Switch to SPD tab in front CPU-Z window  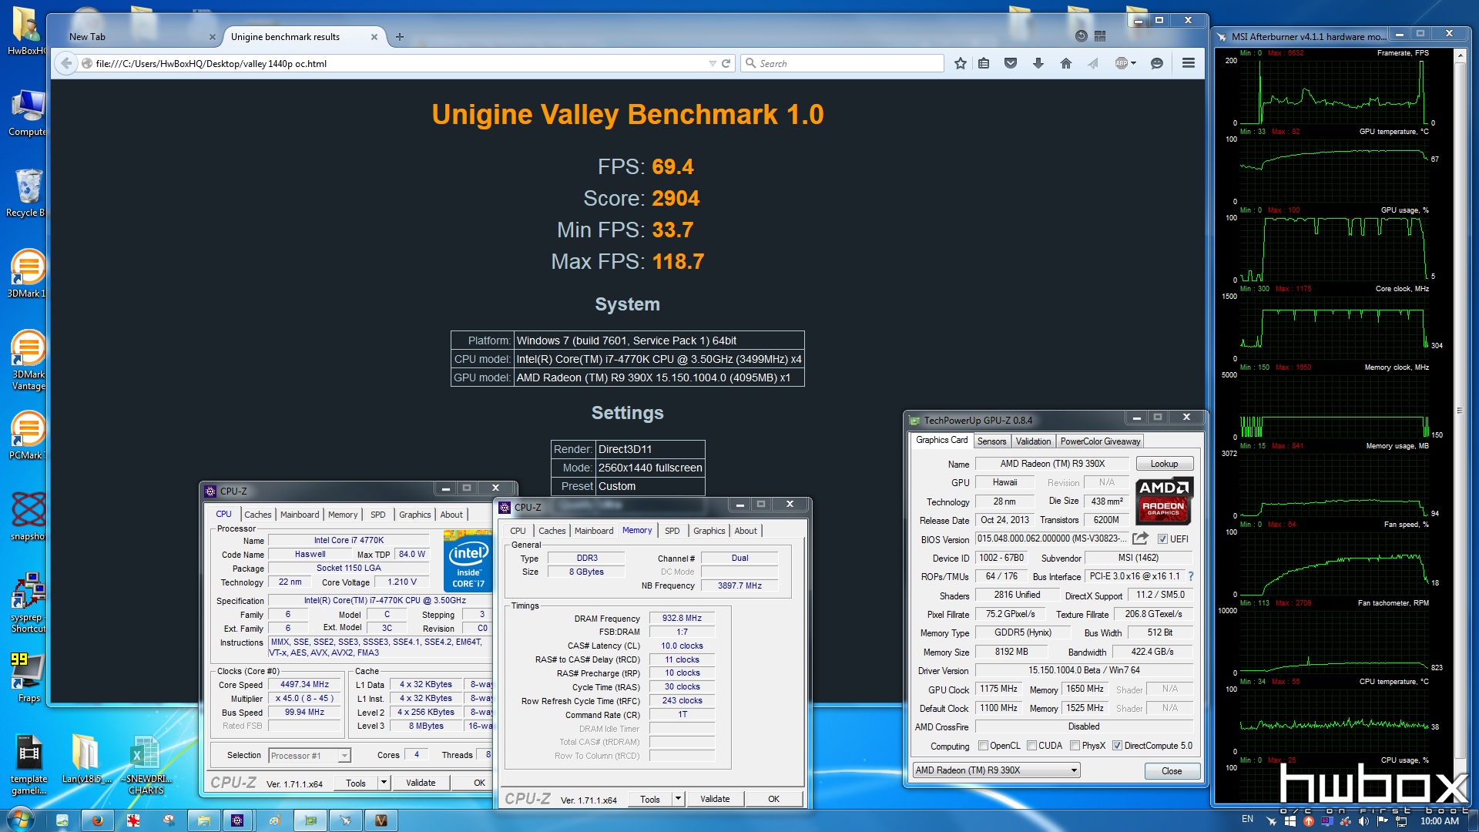click(672, 531)
